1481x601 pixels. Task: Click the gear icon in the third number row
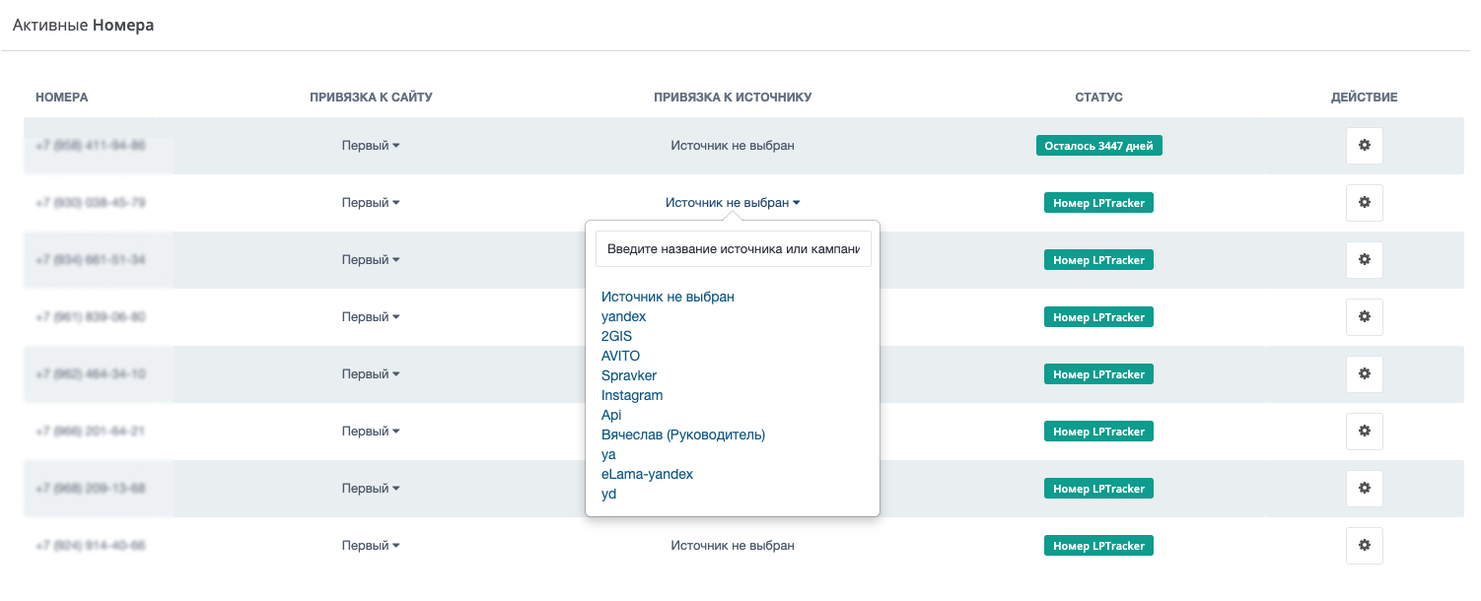coord(1365,260)
